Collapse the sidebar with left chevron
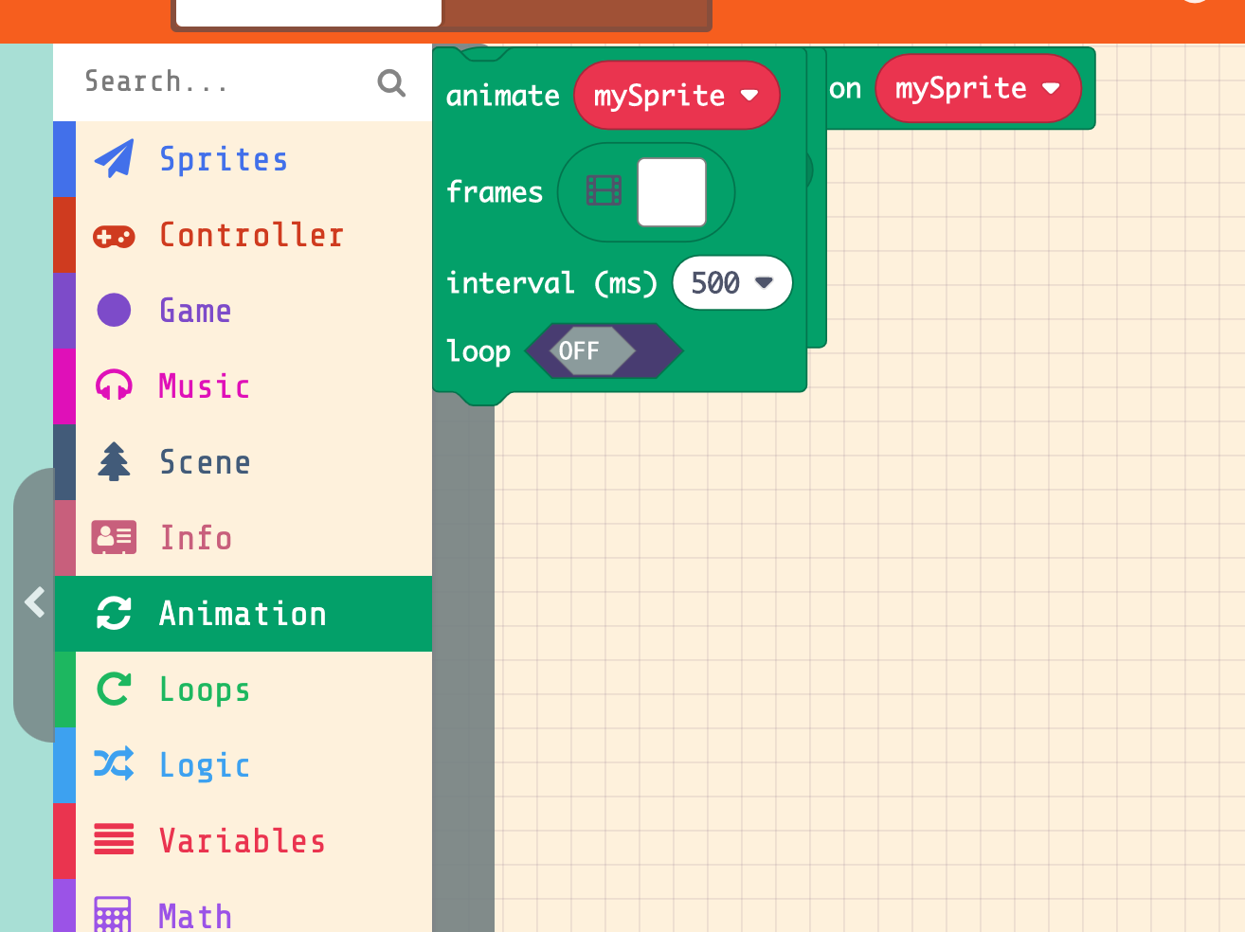 click(x=35, y=602)
